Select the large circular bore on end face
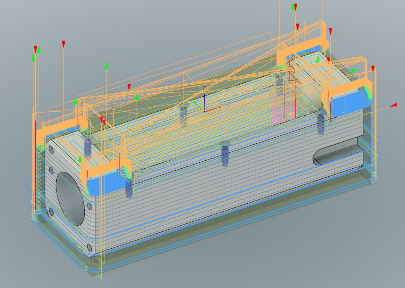 click(71, 198)
